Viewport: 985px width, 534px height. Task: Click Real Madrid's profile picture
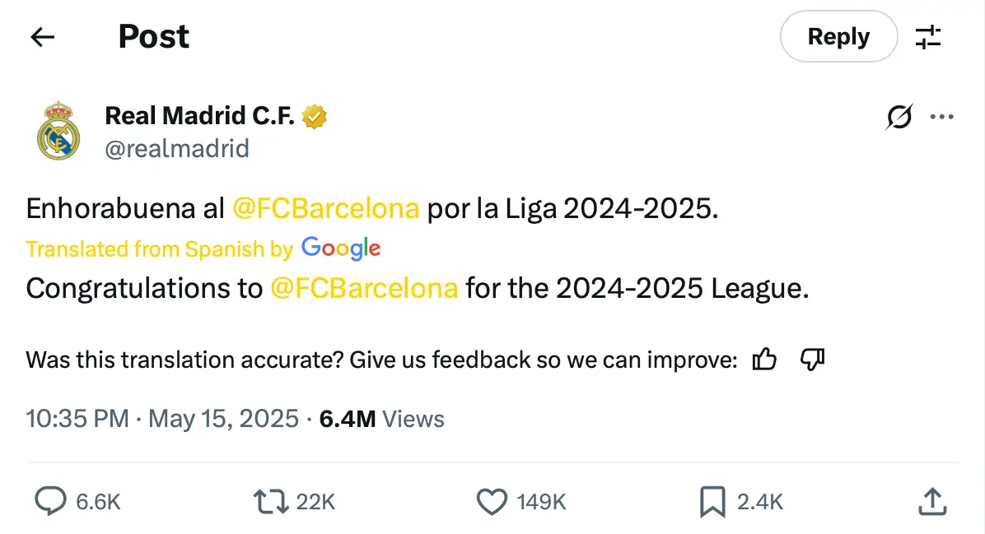pyautogui.click(x=58, y=132)
